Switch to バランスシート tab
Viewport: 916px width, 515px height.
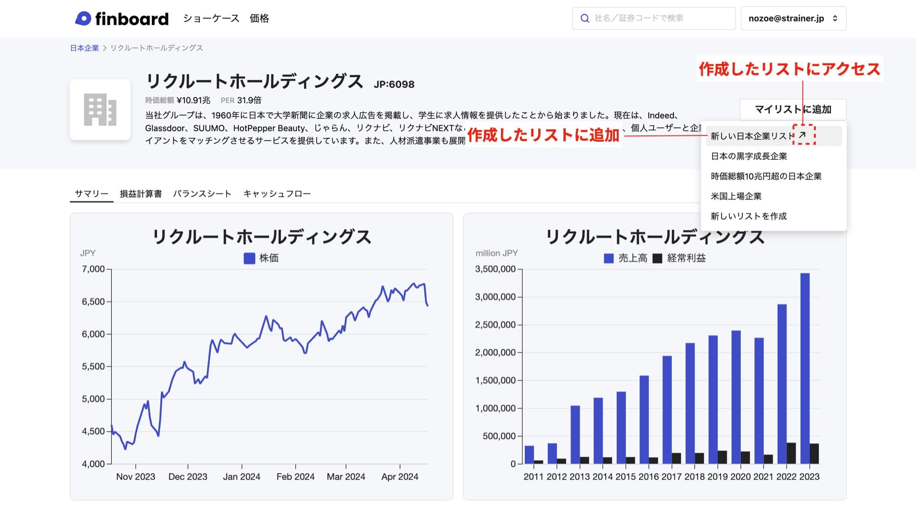click(202, 194)
